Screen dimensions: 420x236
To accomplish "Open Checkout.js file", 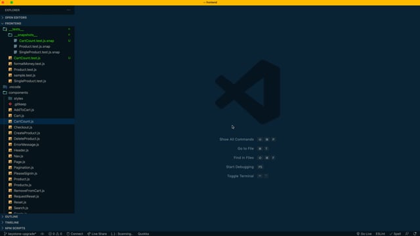I will point(37,127).
